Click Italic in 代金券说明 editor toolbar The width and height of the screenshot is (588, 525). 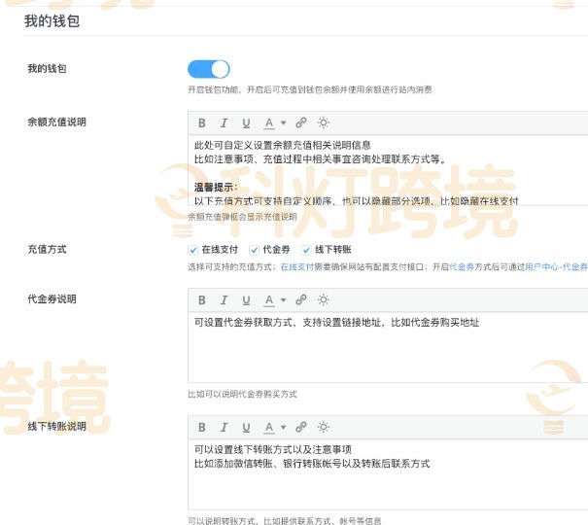[x=224, y=300]
